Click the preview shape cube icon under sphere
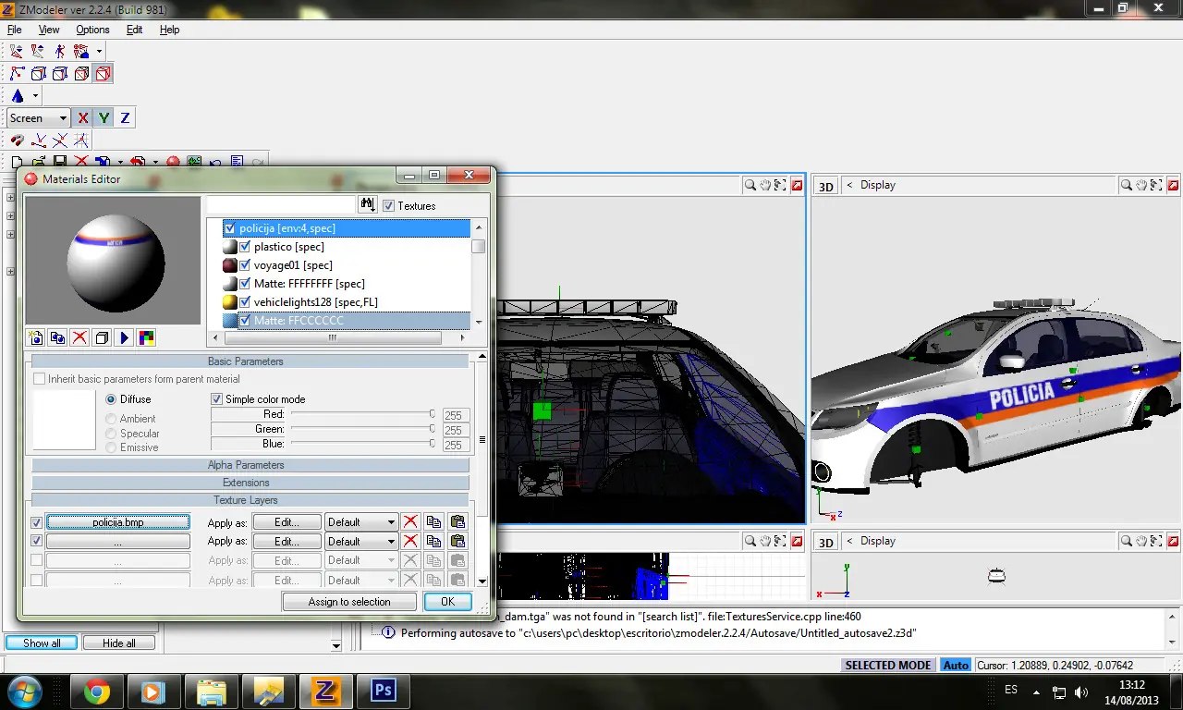Screen dimensions: 1183x710 tap(102, 337)
